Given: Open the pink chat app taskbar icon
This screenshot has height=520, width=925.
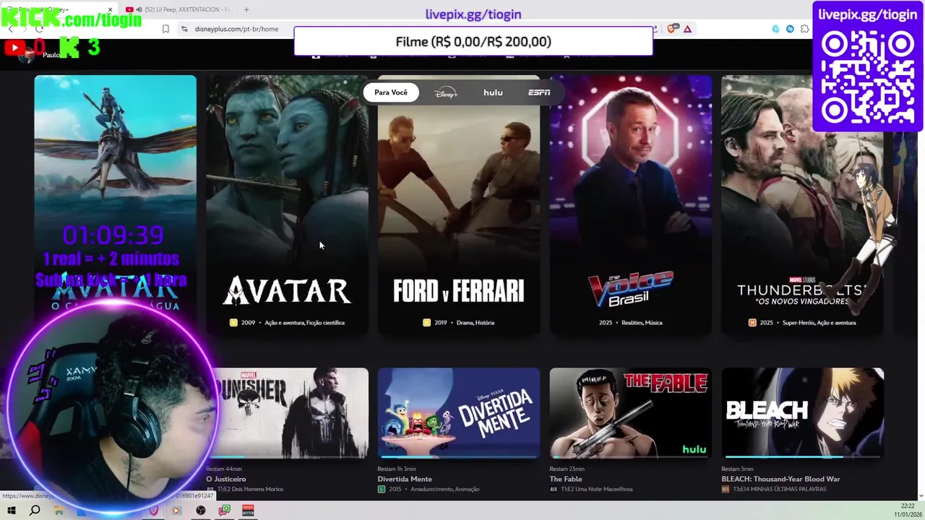Looking at the screenshot, I should [225, 511].
